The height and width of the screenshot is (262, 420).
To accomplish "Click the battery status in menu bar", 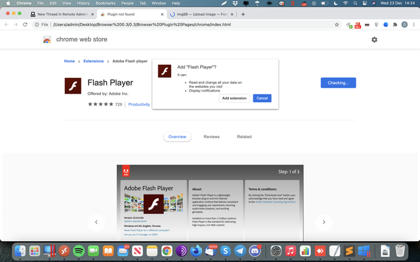I will tap(325, 3).
